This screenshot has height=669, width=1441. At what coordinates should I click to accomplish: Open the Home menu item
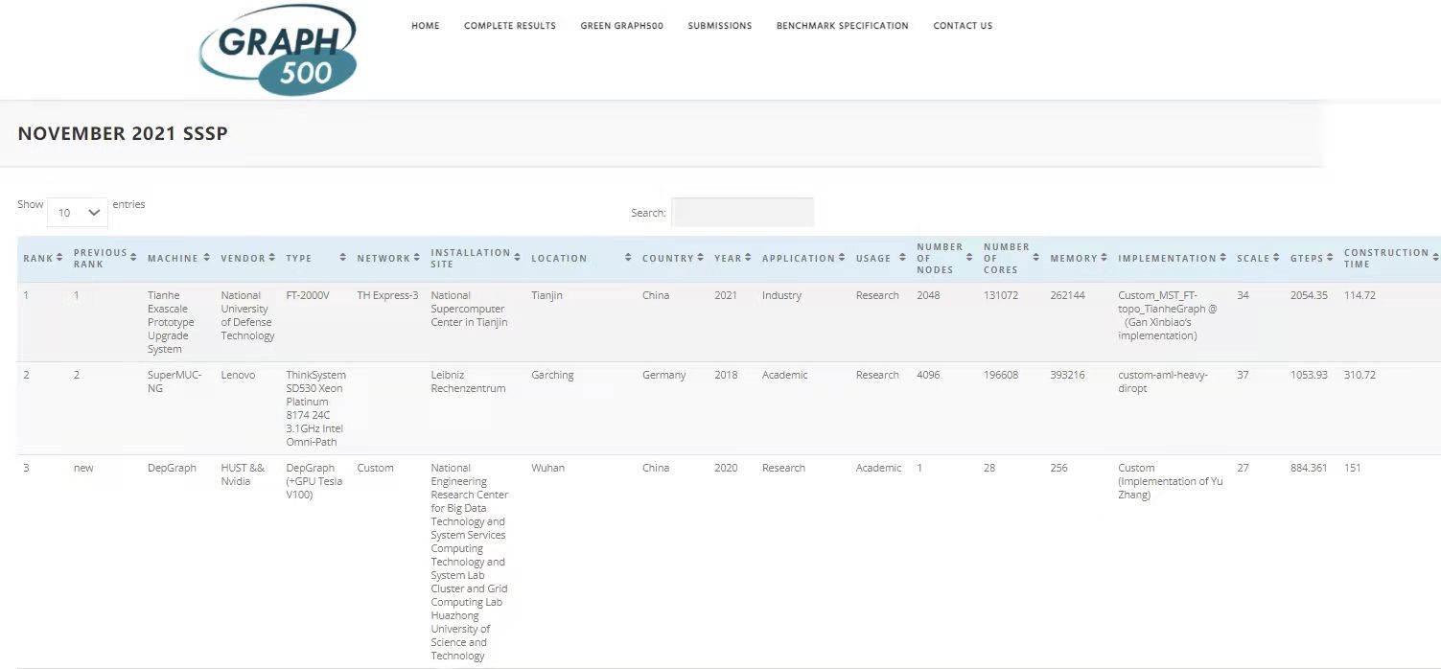[x=425, y=26]
